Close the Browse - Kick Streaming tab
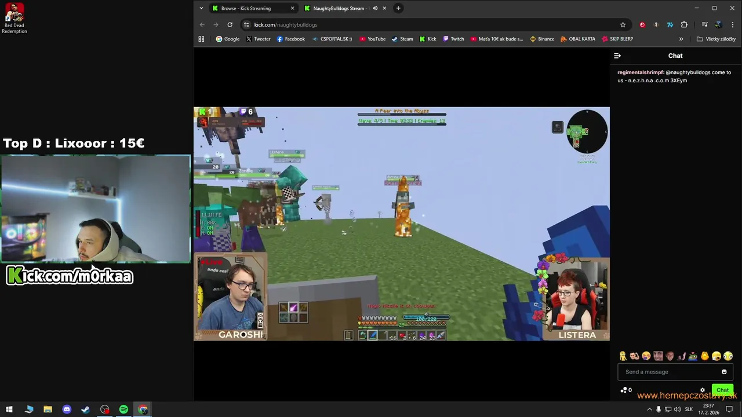742x417 pixels. click(292, 8)
